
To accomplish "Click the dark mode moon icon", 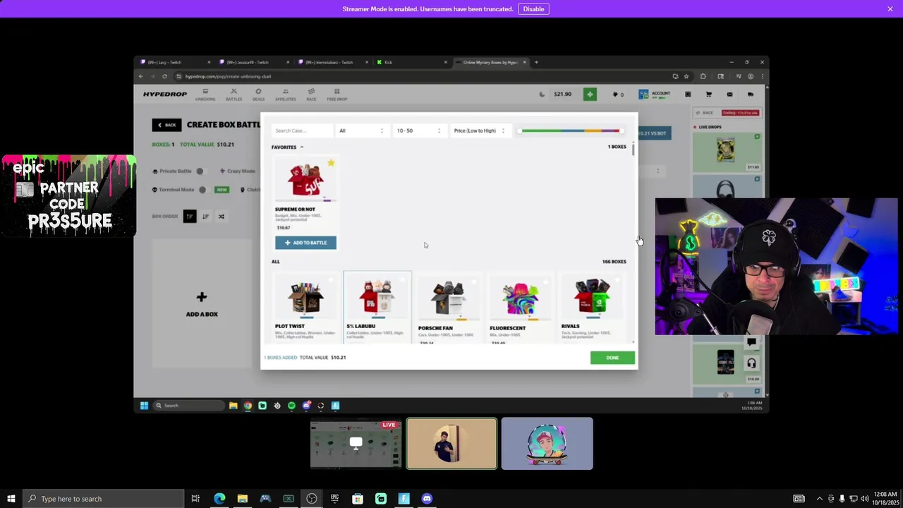I will coord(542,94).
